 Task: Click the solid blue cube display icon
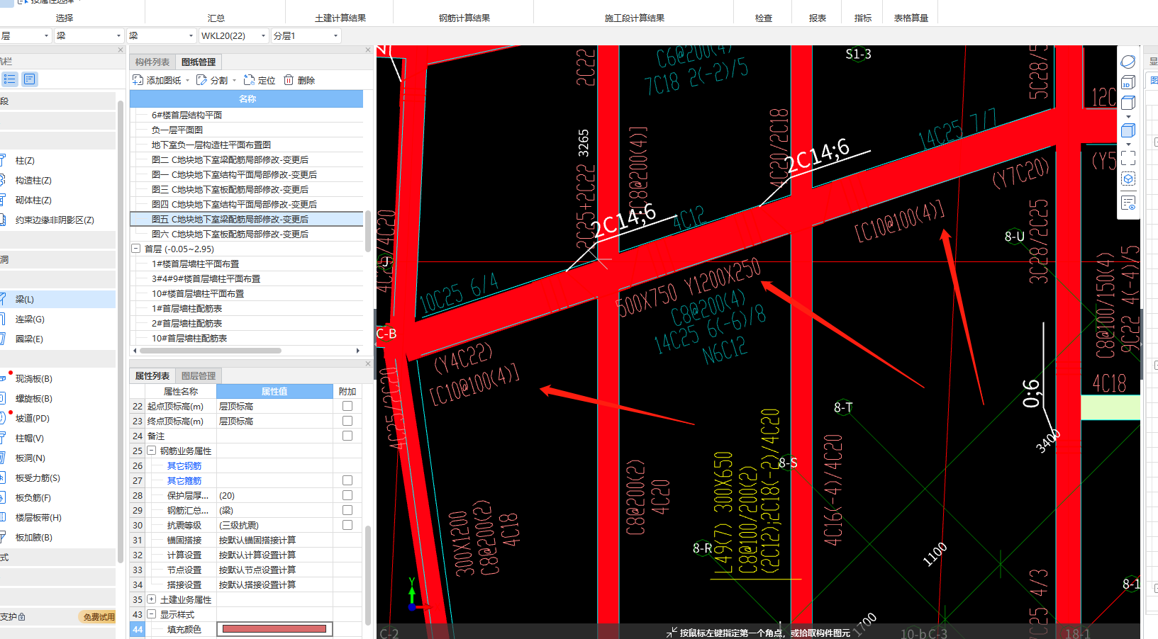click(x=1128, y=130)
